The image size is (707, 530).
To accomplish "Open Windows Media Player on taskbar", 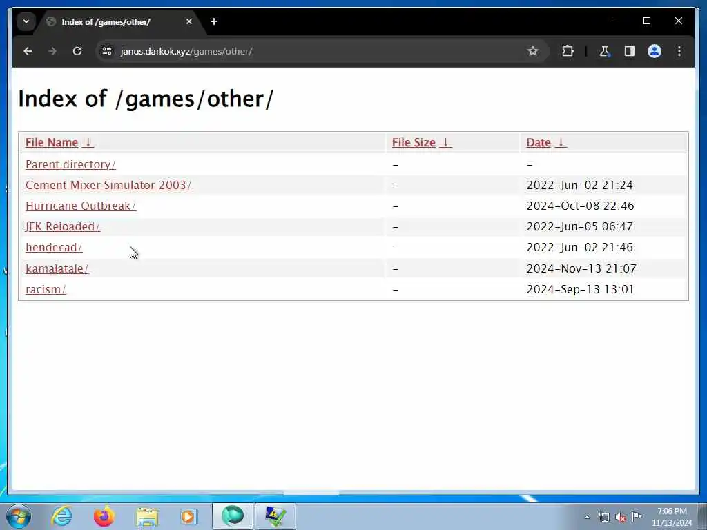I will (189, 516).
